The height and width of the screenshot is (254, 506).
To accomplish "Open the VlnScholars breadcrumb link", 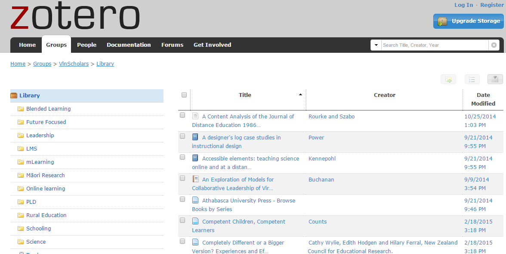I will point(74,63).
